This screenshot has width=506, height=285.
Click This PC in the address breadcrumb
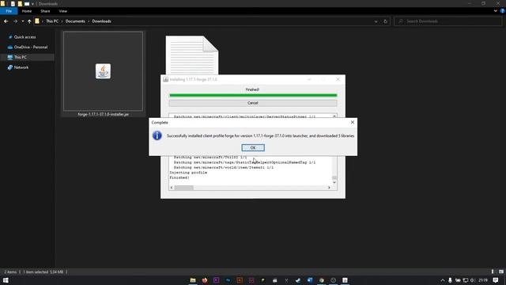coord(52,21)
